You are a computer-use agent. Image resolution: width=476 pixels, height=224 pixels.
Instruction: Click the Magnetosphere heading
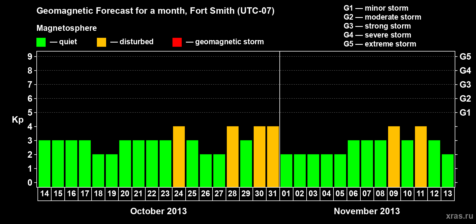pyautogui.click(x=67, y=28)
